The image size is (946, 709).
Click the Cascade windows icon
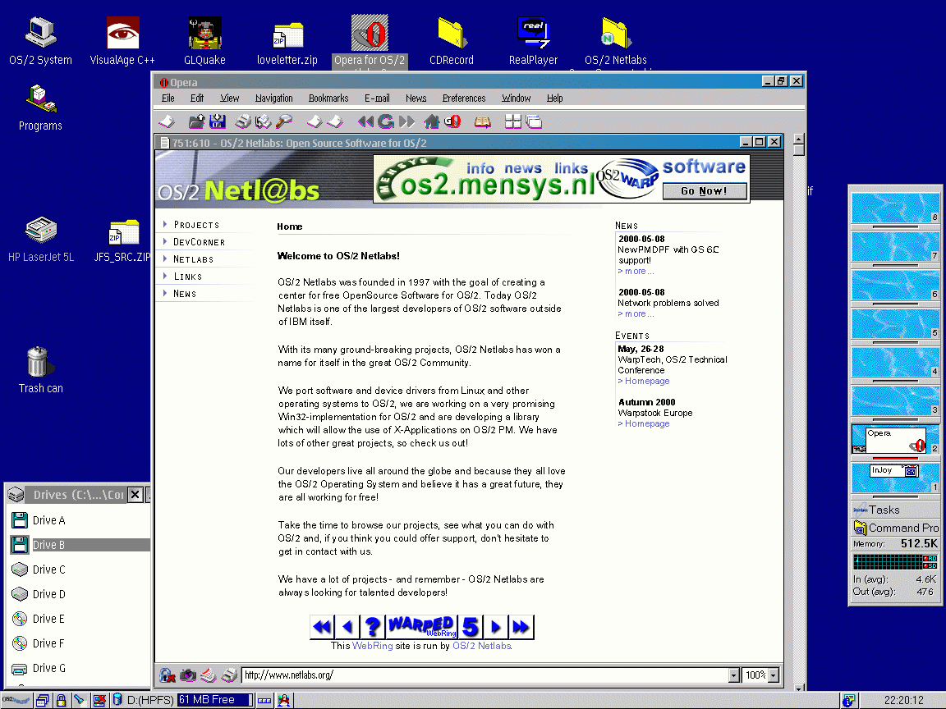click(534, 121)
